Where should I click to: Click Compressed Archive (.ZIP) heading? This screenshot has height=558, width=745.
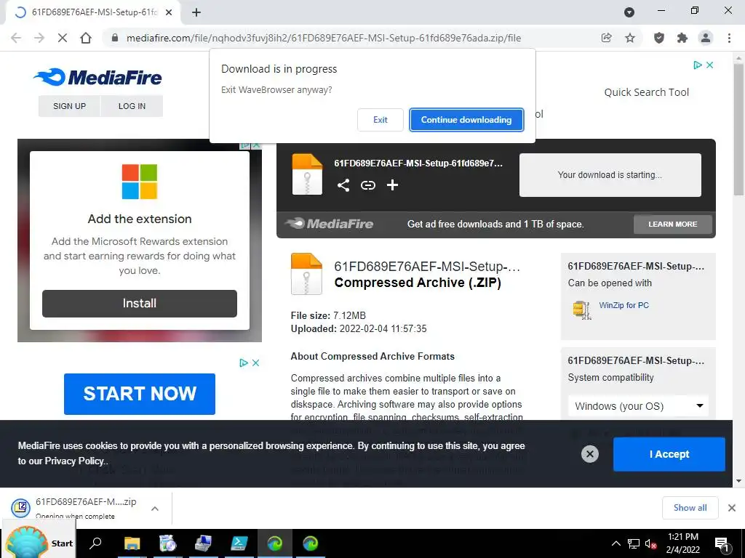point(418,283)
